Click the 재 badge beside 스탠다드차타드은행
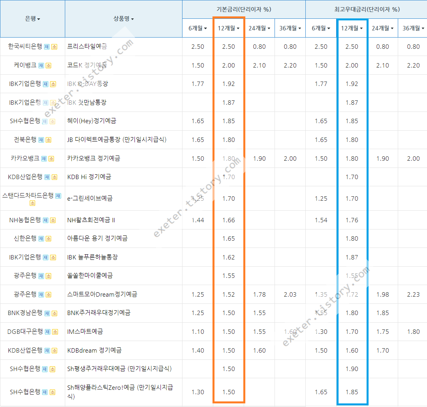 click(x=58, y=196)
